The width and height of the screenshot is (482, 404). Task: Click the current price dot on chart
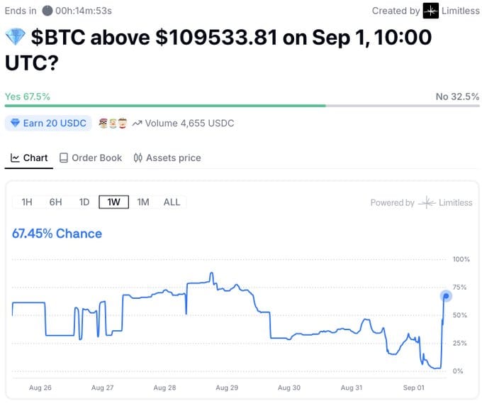(446, 296)
